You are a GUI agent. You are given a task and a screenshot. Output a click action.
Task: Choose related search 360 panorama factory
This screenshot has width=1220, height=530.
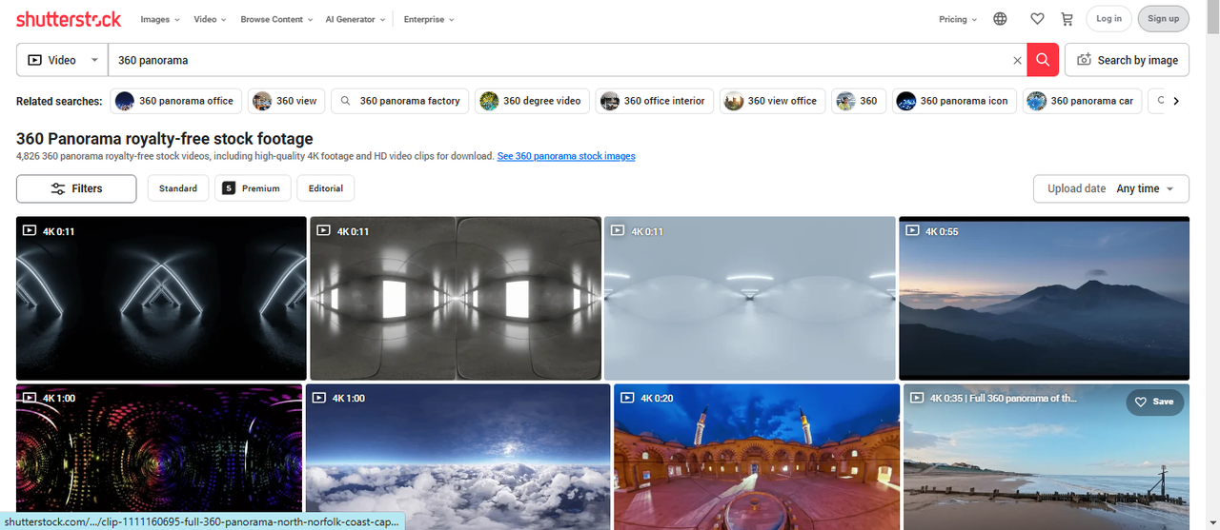[x=399, y=101]
